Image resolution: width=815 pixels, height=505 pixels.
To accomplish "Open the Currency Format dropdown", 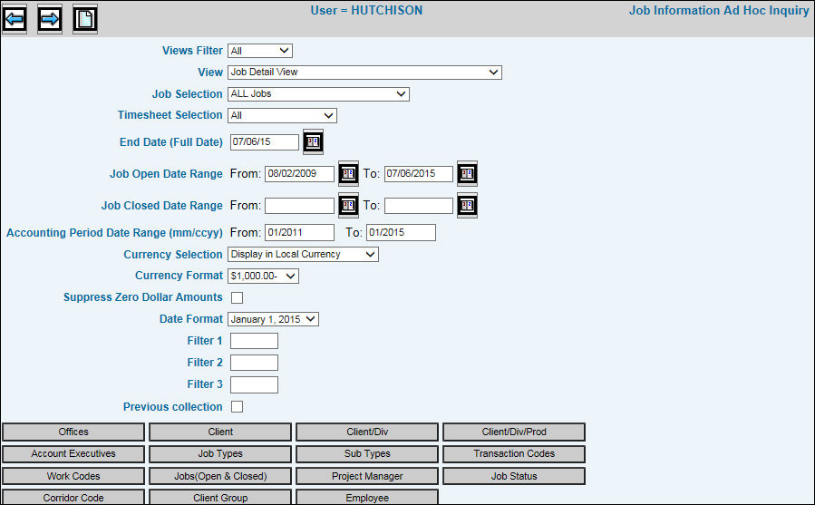I will 263,277.
